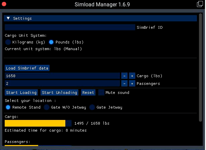Collapse the Settings section triangle

tap(8, 18)
